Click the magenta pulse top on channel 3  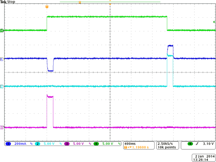pos(50,97)
